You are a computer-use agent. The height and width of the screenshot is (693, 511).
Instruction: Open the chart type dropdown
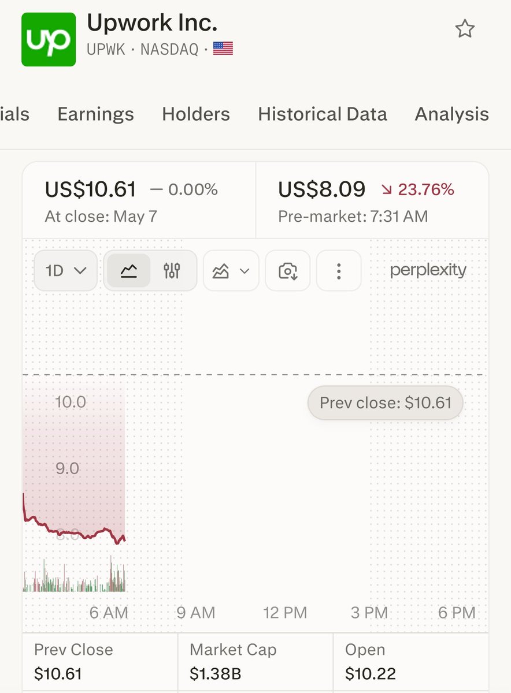click(x=231, y=270)
